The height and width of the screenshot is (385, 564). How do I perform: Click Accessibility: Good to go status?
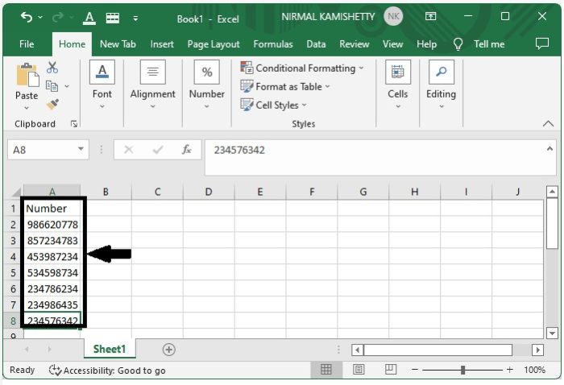pos(107,370)
